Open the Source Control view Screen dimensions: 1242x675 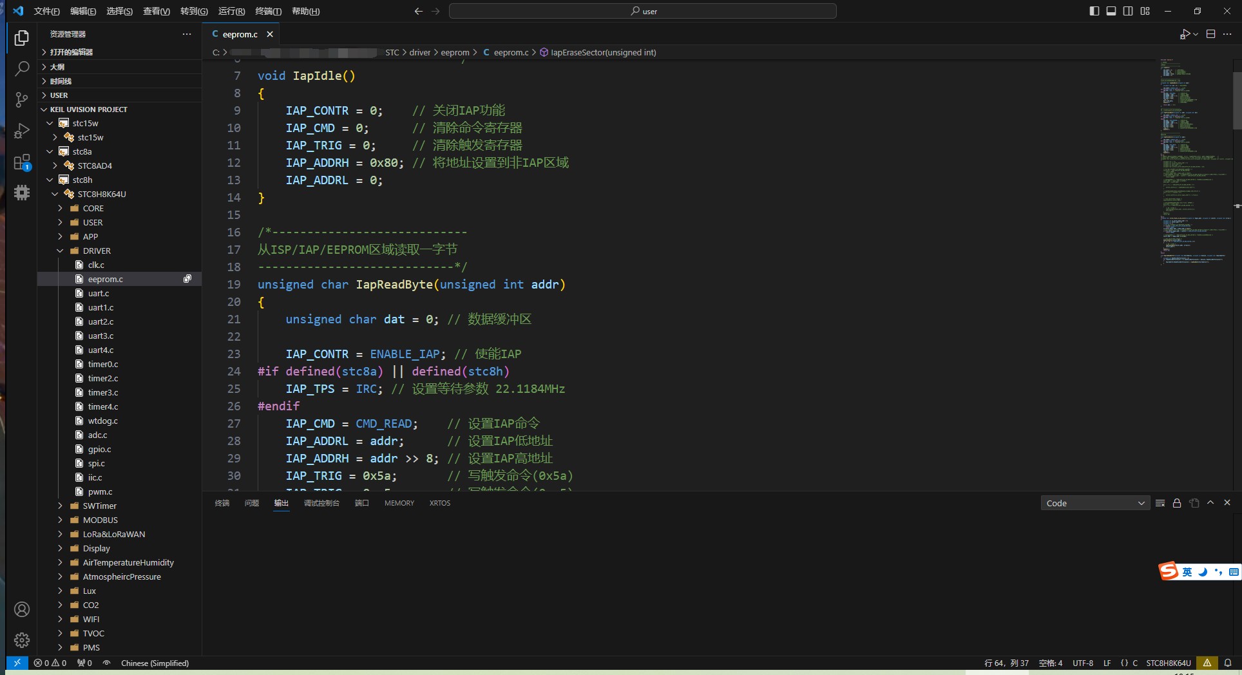[22, 99]
